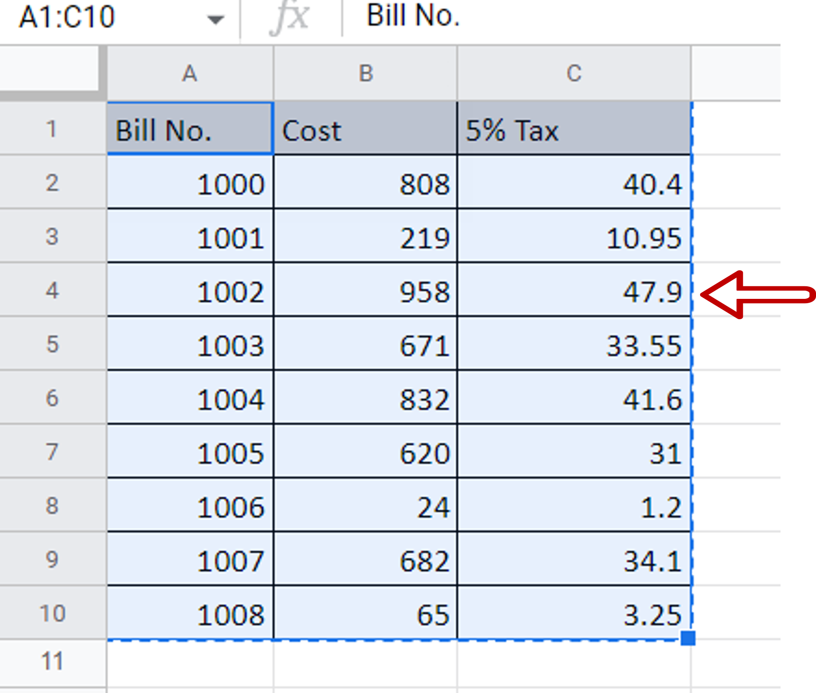This screenshot has height=693, width=816.
Task: Click the blue fill handle at selection corner
Action: [688, 638]
